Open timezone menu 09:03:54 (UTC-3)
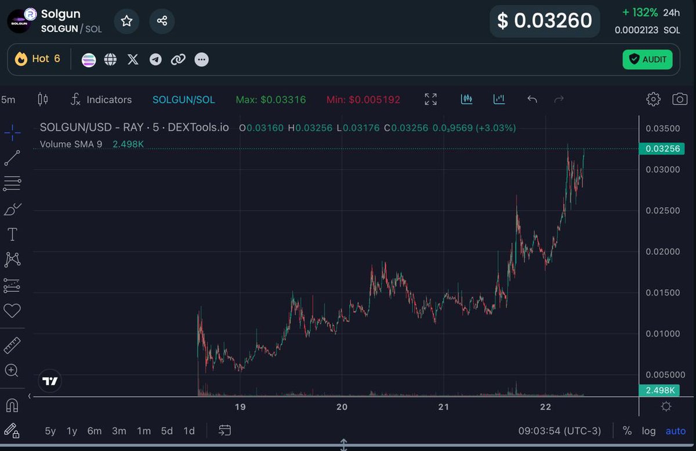696x451 pixels. pos(560,431)
